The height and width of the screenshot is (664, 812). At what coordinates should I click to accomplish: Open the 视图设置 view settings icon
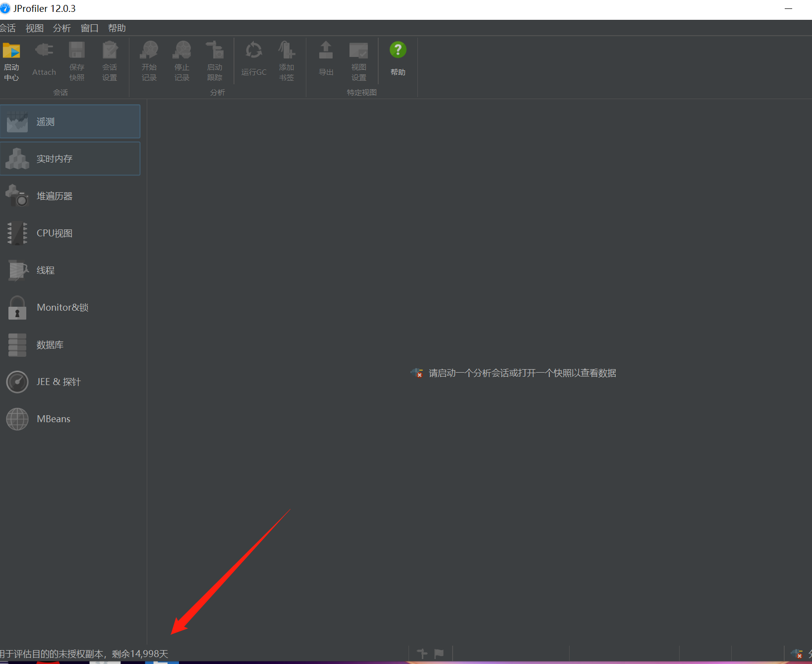click(358, 51)
